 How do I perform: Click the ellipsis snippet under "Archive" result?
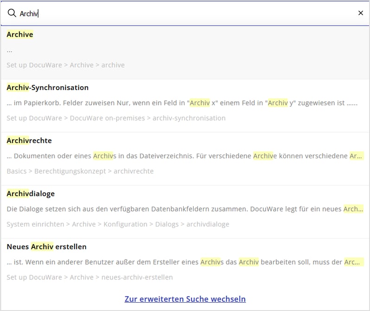point(10,50)
